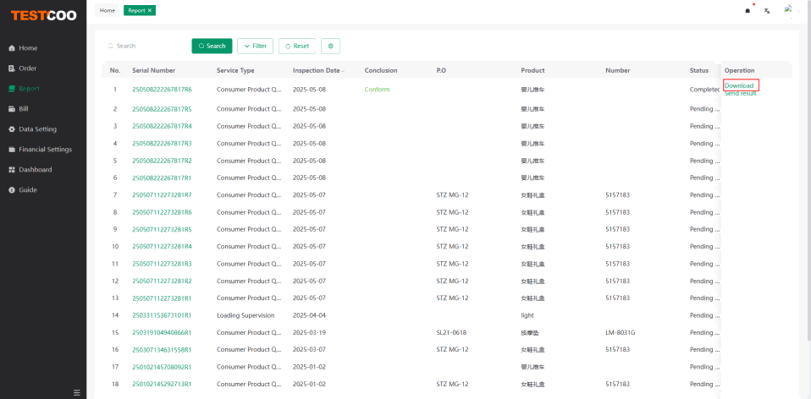Download report 250508222267817R6
The height and width of the screenshot is (399, 811).
(738, 85)
